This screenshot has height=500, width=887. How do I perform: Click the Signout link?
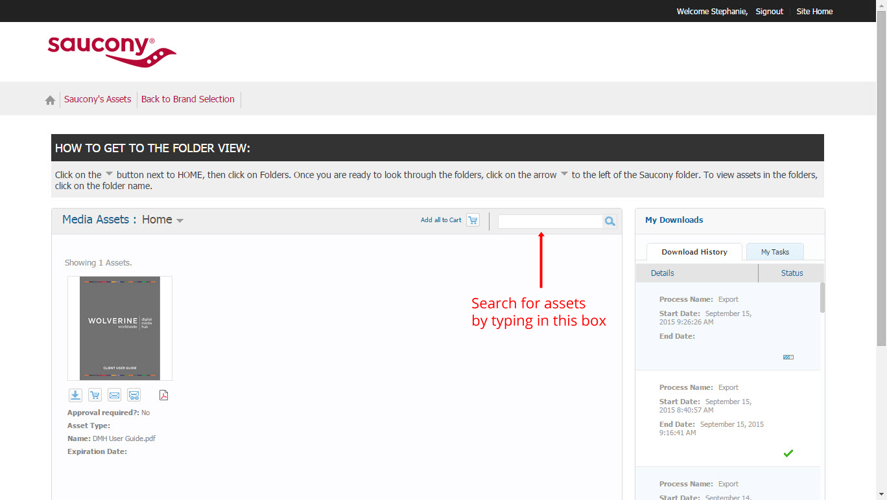pos(770,12)
